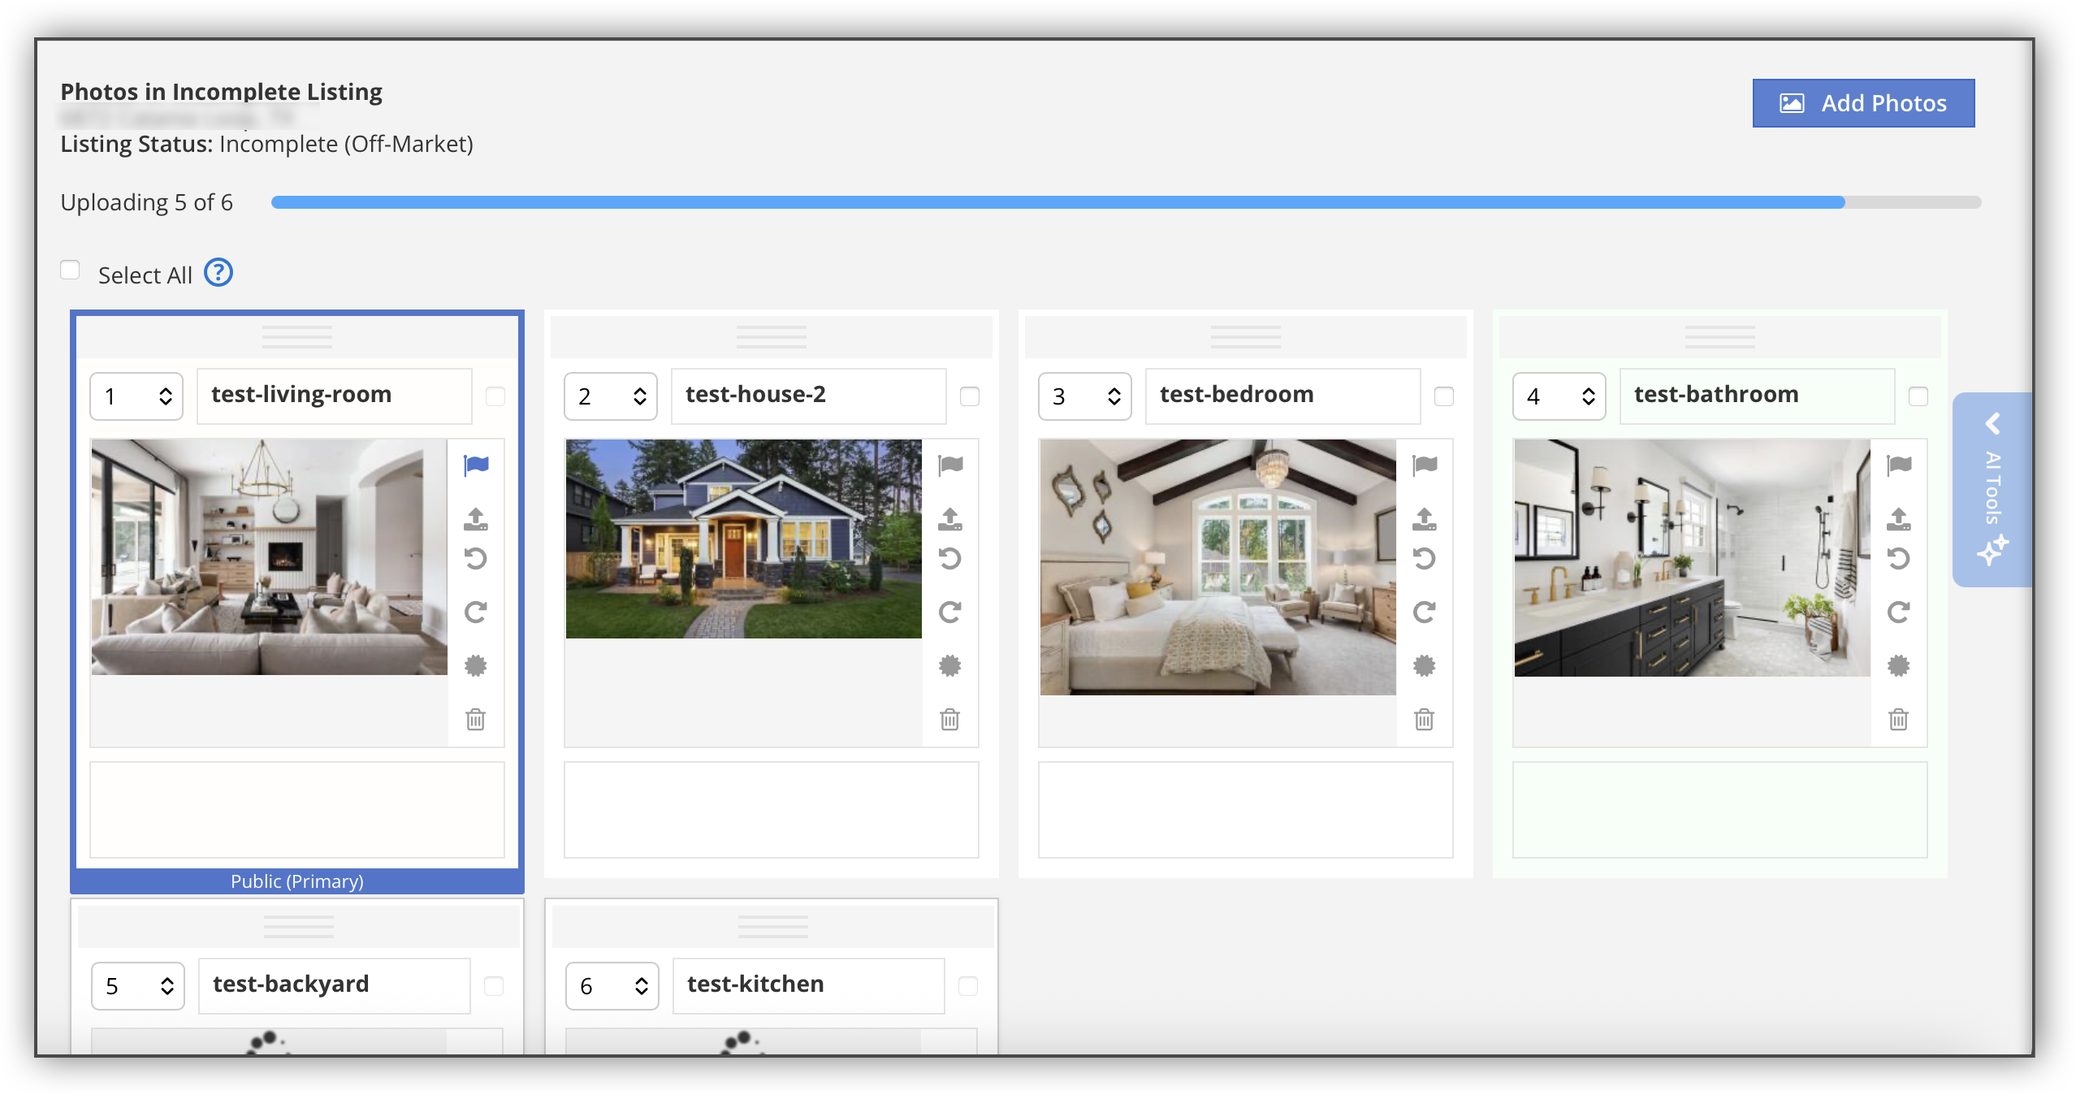Screen dimensions: 2076x1095
Task: Click trash icon for test-house-2 photo
Action: [949, 719]
